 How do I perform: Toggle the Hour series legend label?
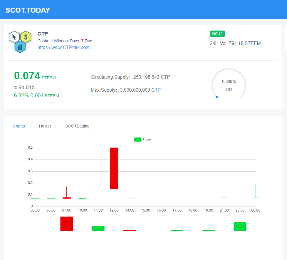[147, 139]
